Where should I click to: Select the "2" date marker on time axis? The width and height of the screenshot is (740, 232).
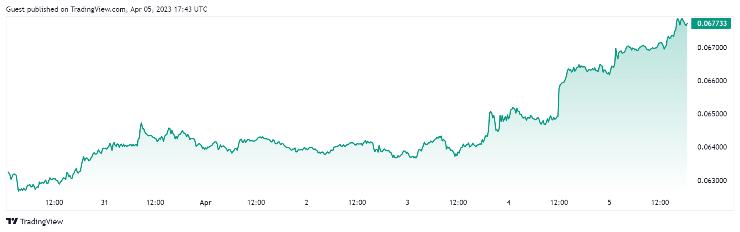[x=307, y=202]
